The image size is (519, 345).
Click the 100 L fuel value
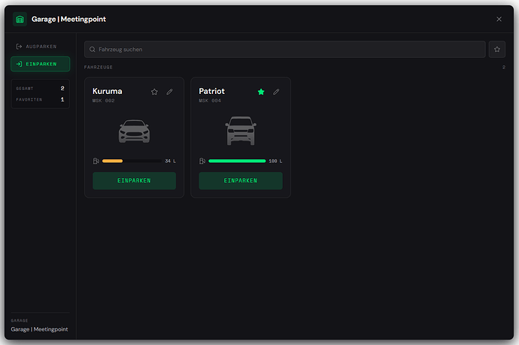275,161
